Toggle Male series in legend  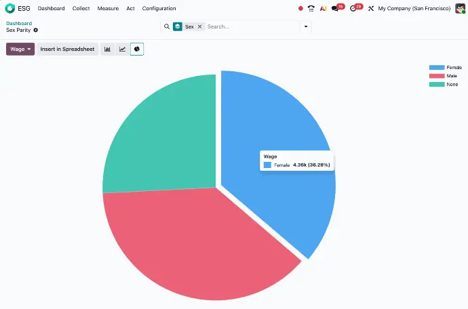444,76
